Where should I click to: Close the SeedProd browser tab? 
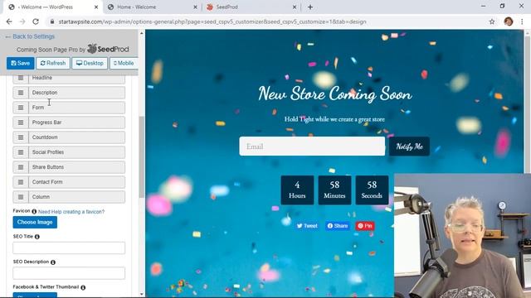point(295,7)
